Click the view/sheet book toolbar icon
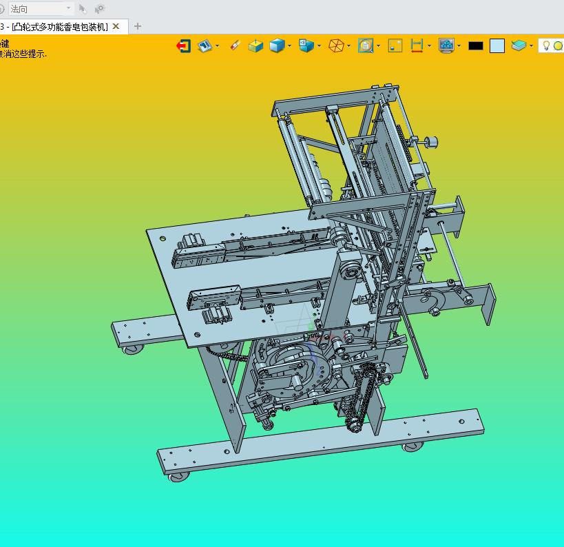The height and width of the screenshot is (547, 564). pyautogui.click(x=205, y=46)
